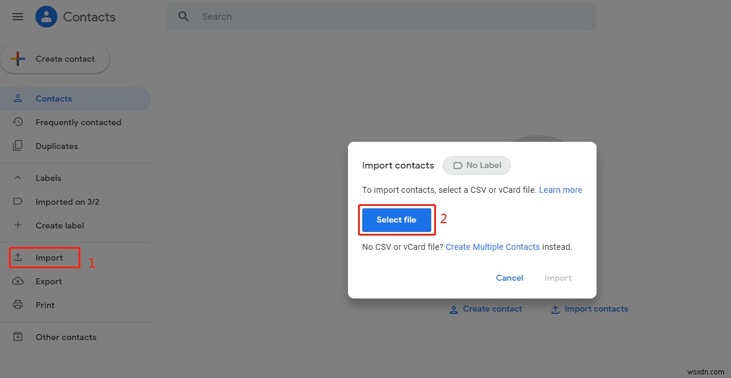
Task: Click the Import contacts upload icon near bottom
Action: click(554, 309)
